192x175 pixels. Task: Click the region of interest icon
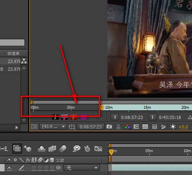(136, 127)
